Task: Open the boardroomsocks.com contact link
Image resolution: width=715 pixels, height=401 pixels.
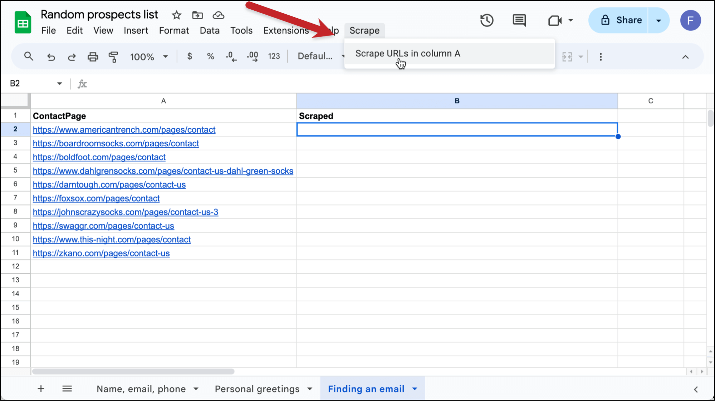Action: pos(116,144)
